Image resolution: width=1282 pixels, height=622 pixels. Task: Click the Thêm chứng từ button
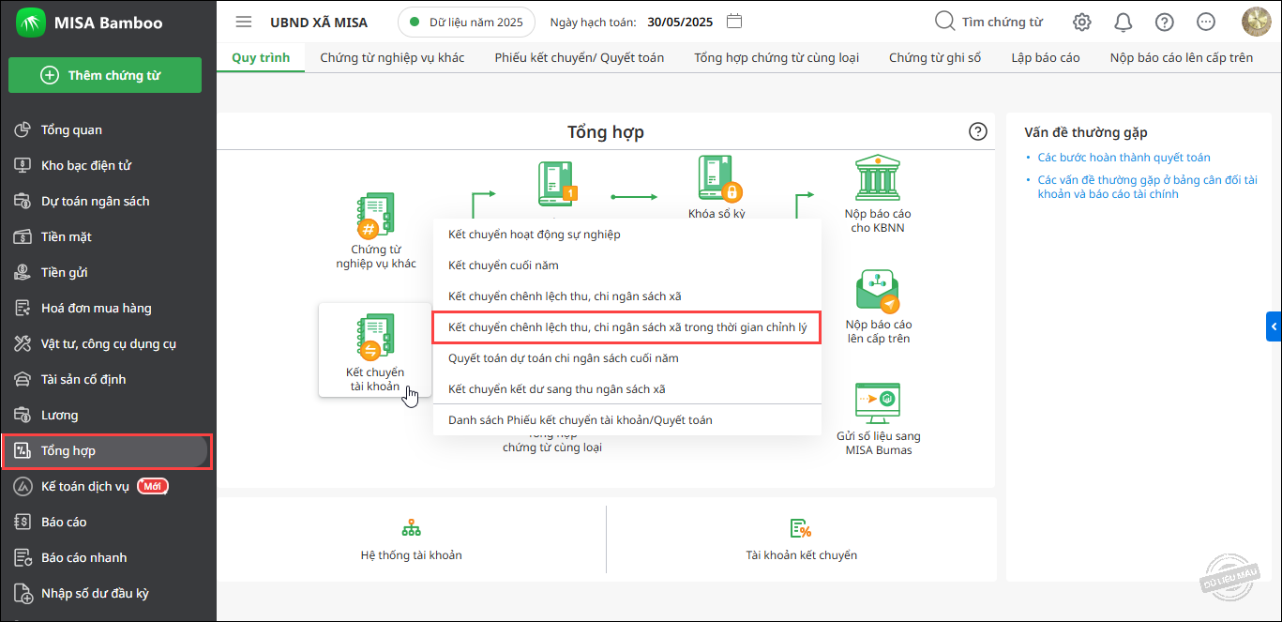105,75
